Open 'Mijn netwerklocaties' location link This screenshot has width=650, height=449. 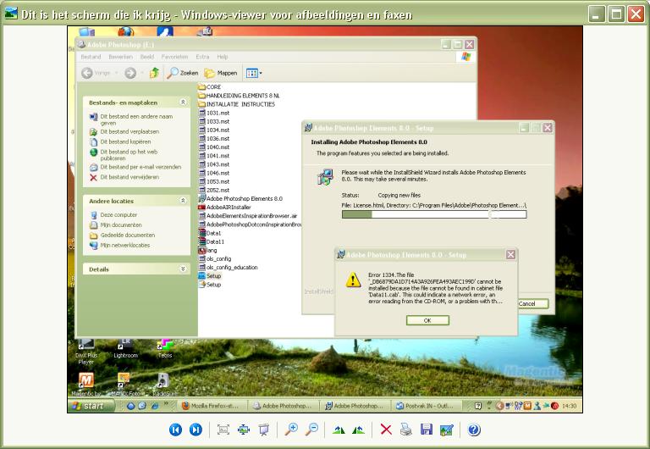(x=125, y=245)
